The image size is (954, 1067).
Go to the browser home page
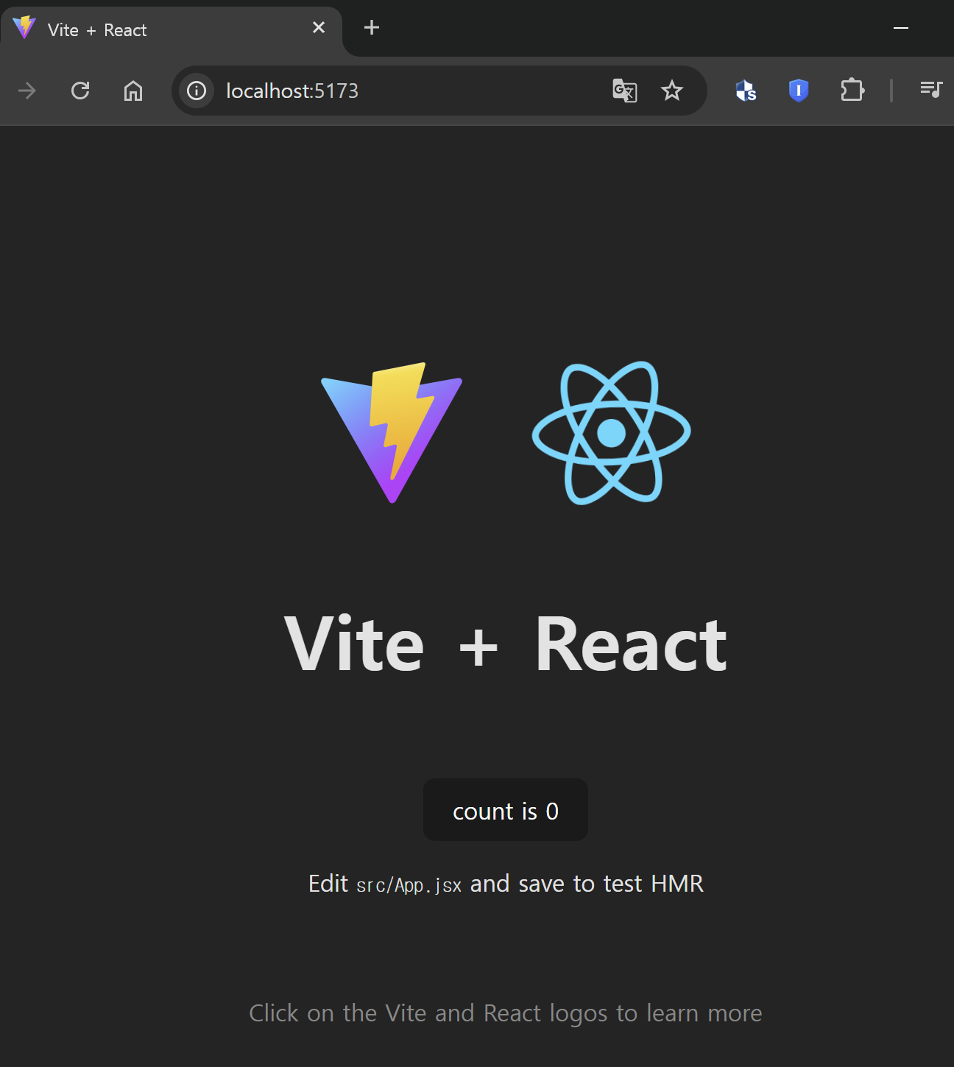click(x=133, y=91)
